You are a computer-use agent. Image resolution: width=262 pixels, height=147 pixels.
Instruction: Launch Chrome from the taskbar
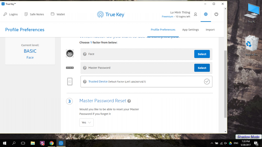coord(51,143)
